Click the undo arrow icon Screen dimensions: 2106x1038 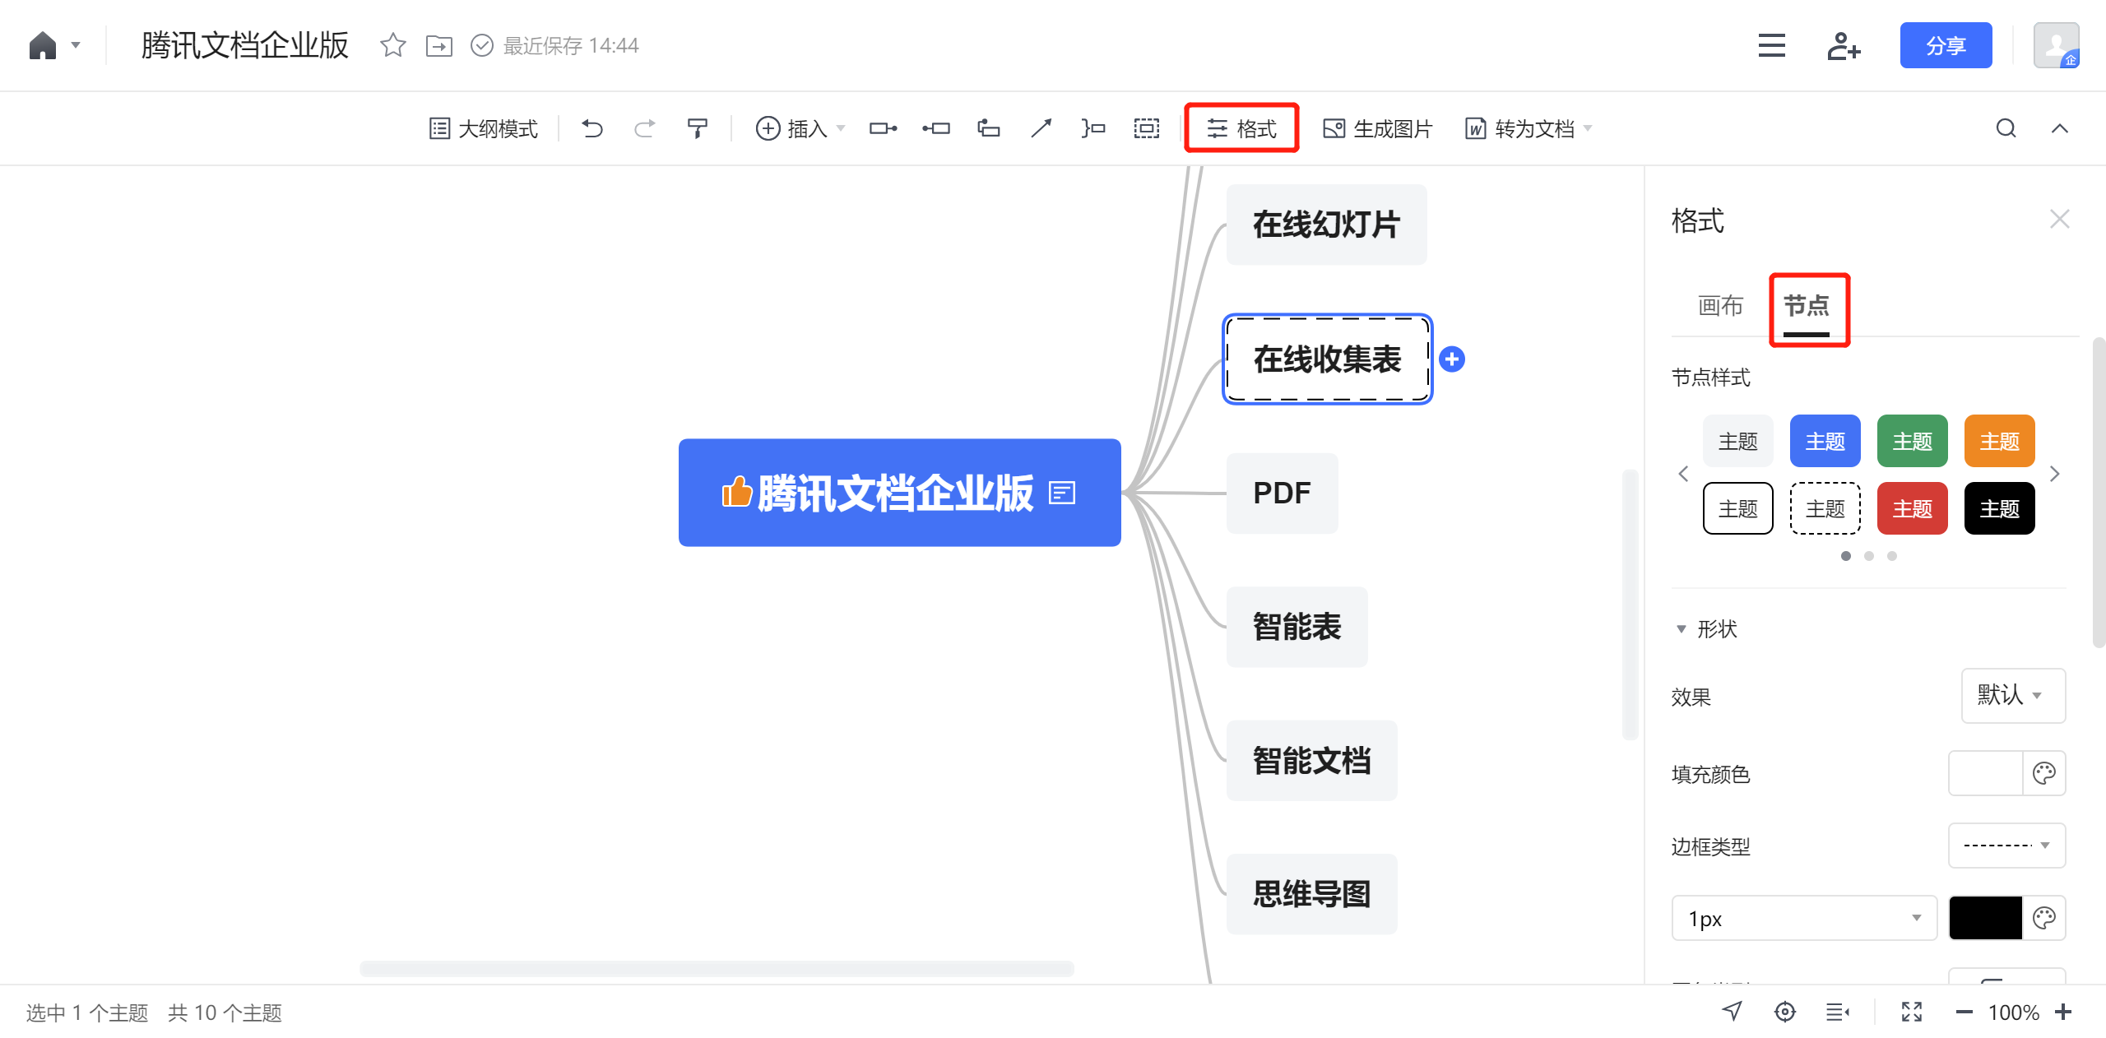[x=592, y=128]
